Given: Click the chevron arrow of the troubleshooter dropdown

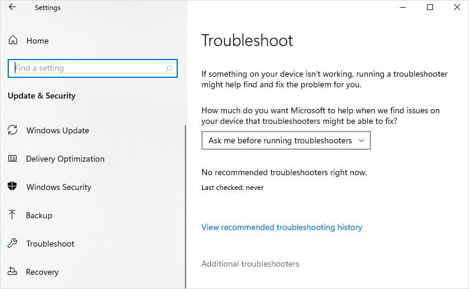Looking at the screenshot, I should (361, 140).
